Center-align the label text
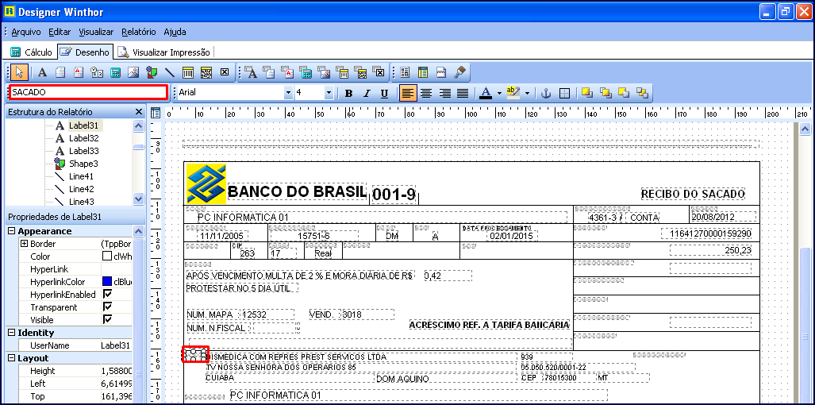The image size is (815, 405). click(426, 94)
